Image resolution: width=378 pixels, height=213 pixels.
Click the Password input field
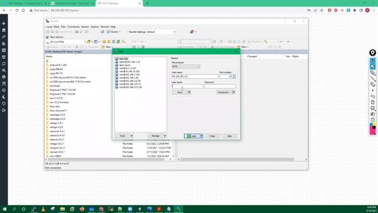click(220, 86)
